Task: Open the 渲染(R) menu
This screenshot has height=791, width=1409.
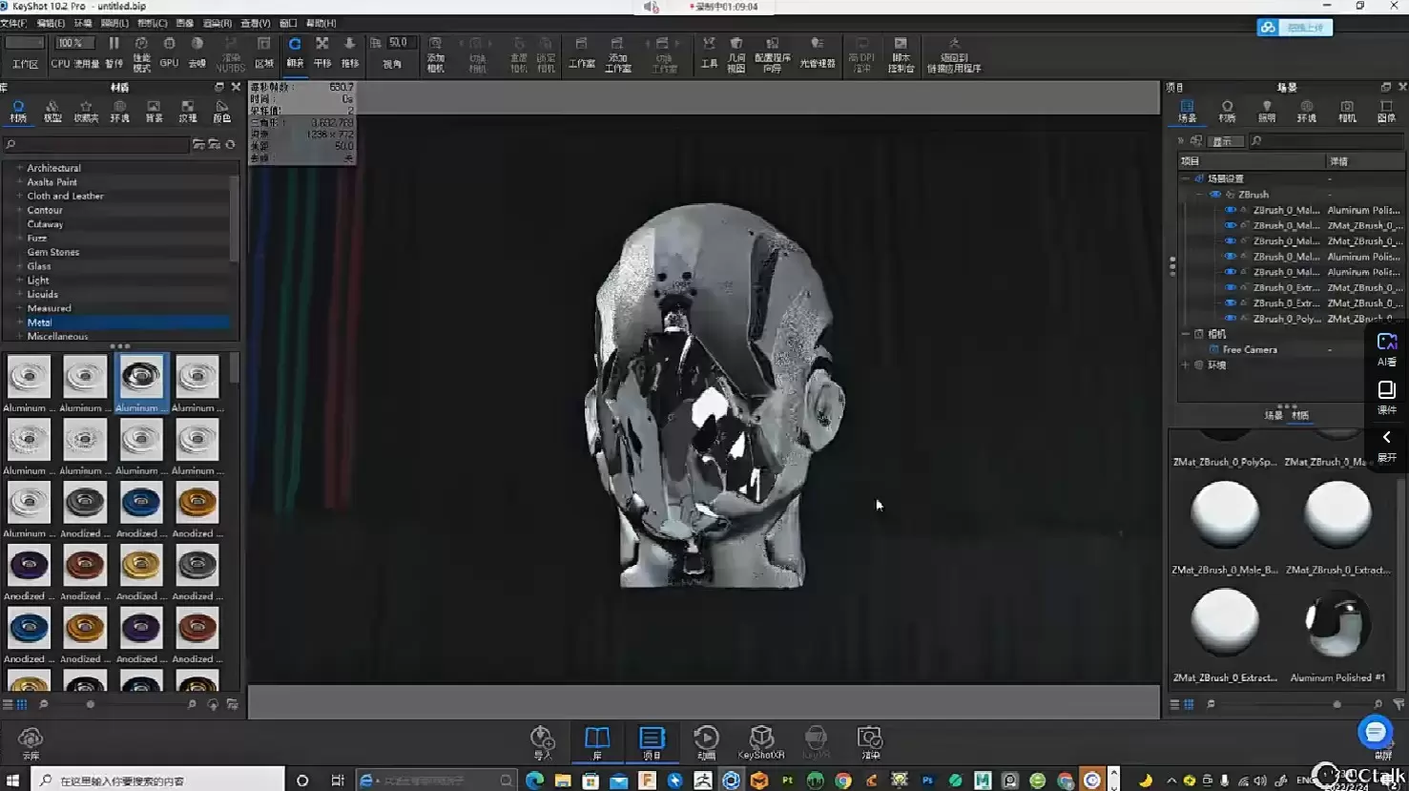Action: point(218,23)
